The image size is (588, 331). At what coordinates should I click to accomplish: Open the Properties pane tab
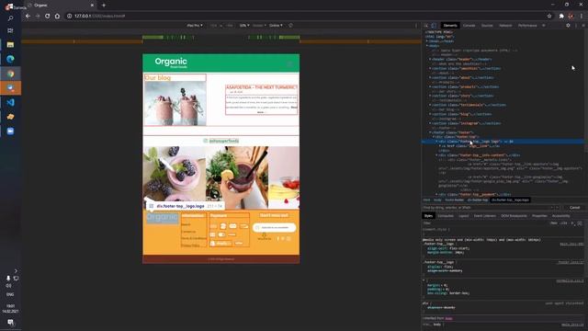(539, 216)
